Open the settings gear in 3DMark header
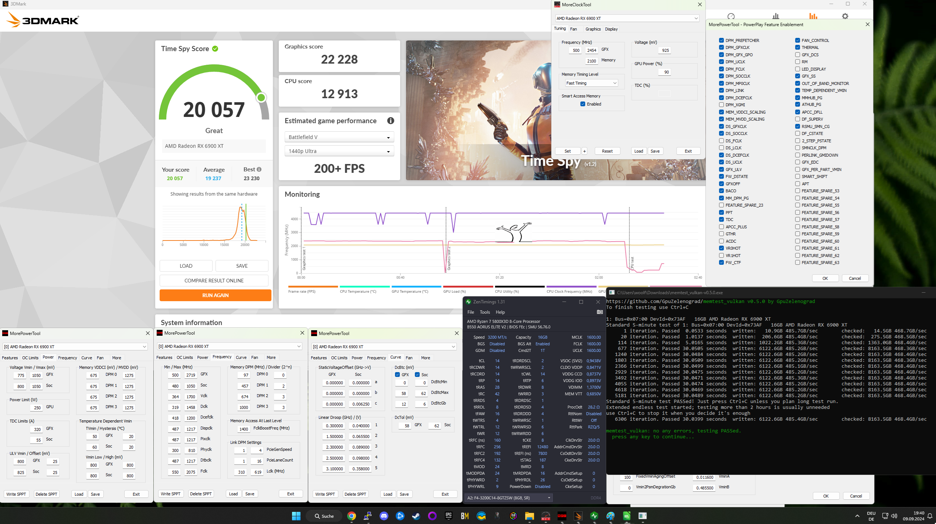 [845, 16]
